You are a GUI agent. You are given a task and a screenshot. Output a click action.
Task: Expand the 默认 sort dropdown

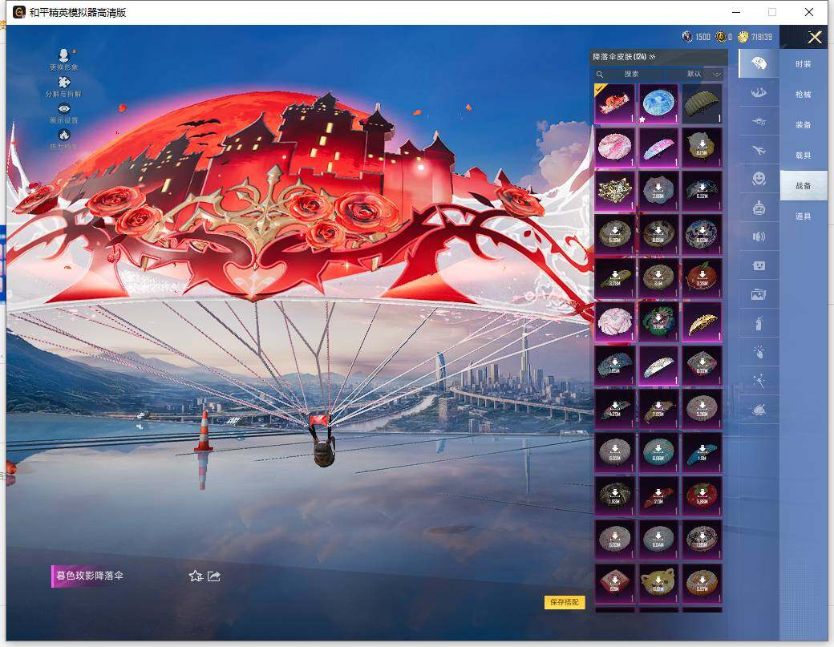tap(703, 74)
